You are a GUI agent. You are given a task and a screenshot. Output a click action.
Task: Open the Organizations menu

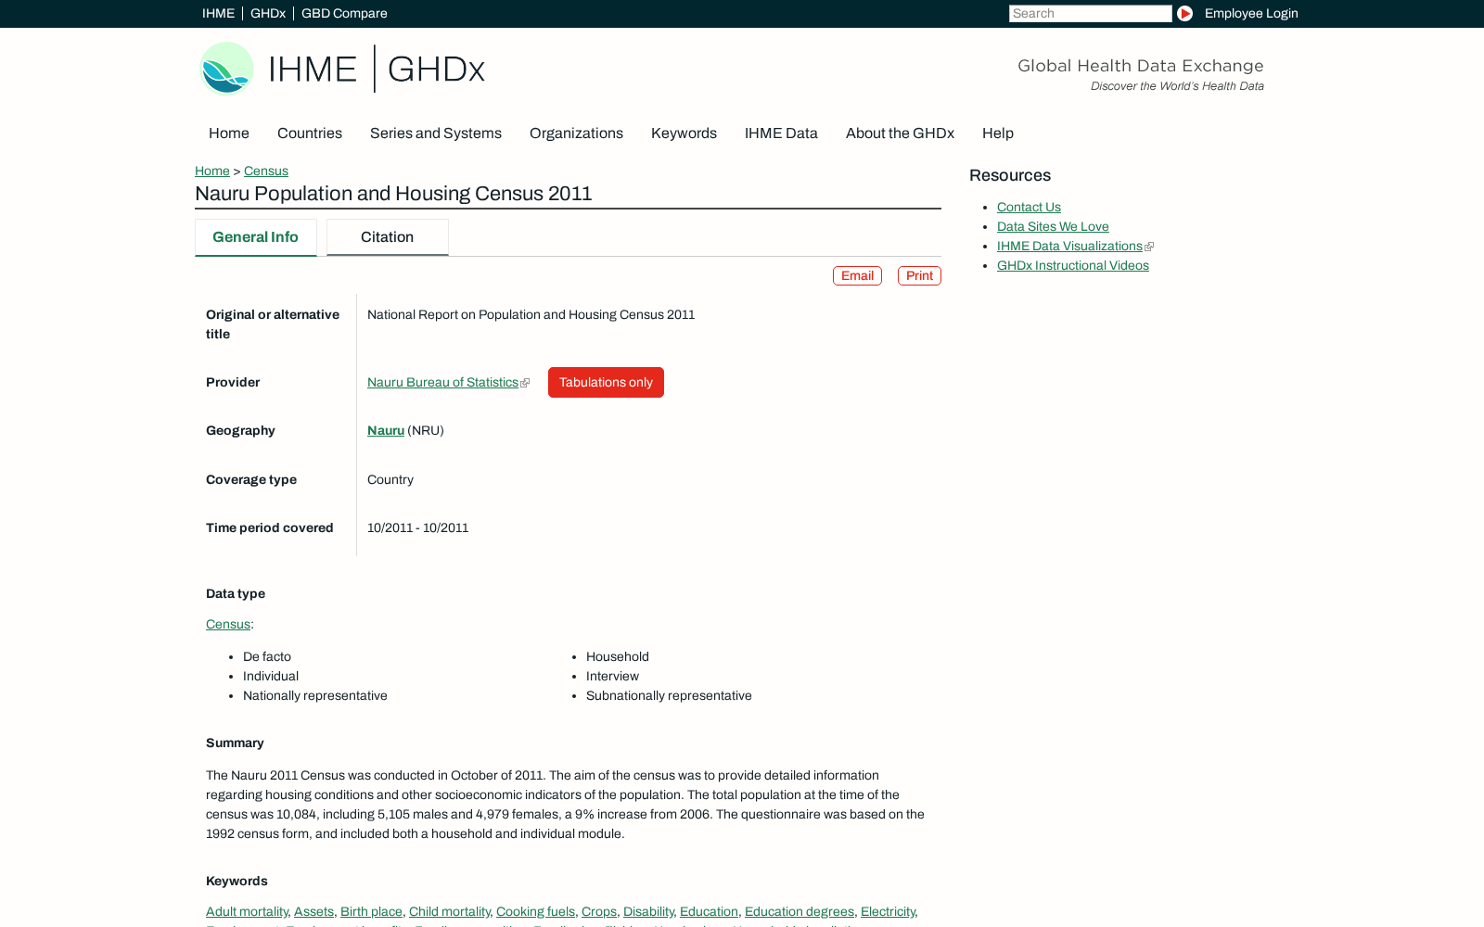pyautogui.click(x=576, y=133)
